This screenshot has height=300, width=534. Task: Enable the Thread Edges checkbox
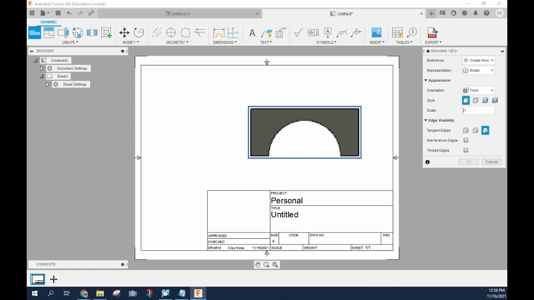(466, 150)
